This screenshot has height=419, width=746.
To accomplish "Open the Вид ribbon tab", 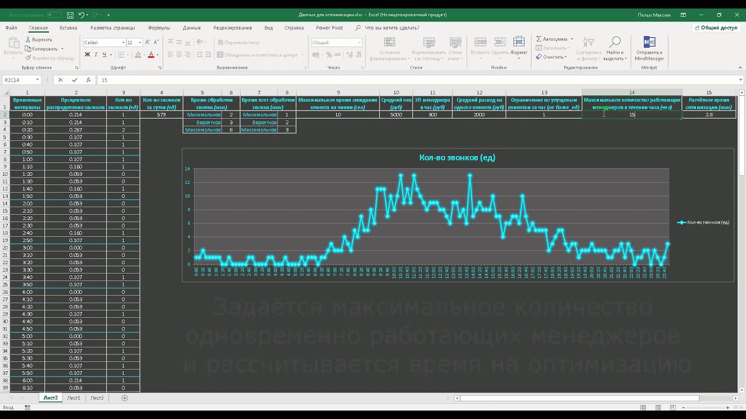I will tap(268, 28).
